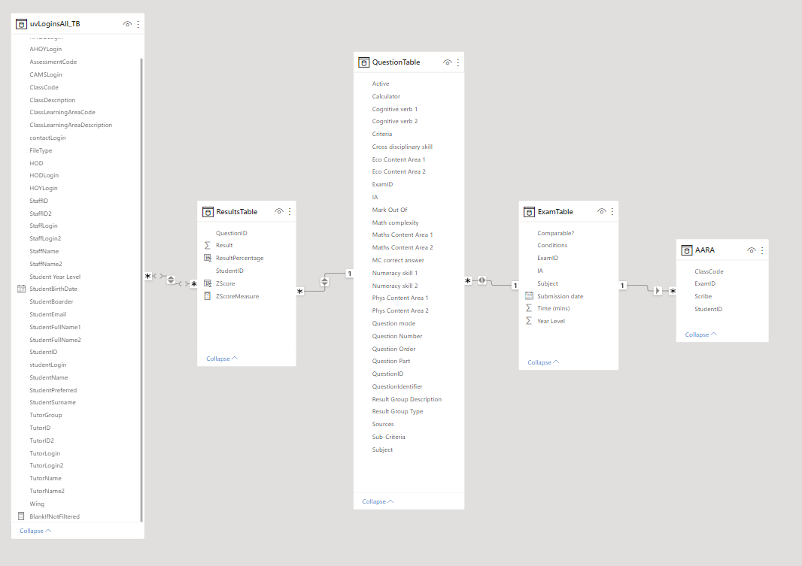This screenshot has width=802, height=566.
Task: Select sigma icon beside Year Level
Action: (529, 321)
